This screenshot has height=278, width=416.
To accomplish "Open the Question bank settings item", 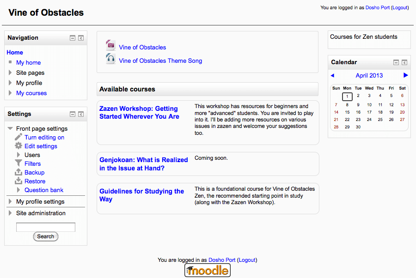I will pyautogui.click(x=44, y=190).
